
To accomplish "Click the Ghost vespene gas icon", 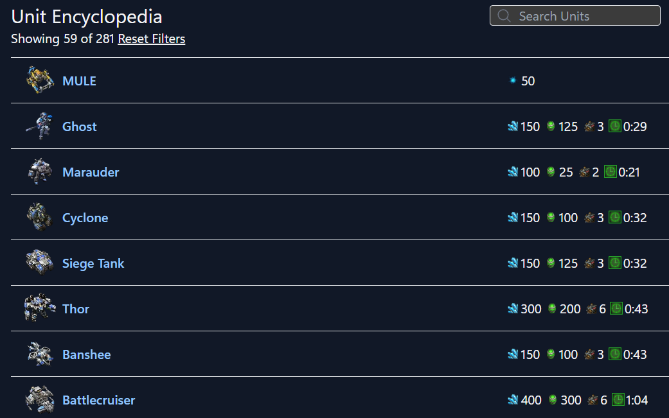I will (551, 126).
